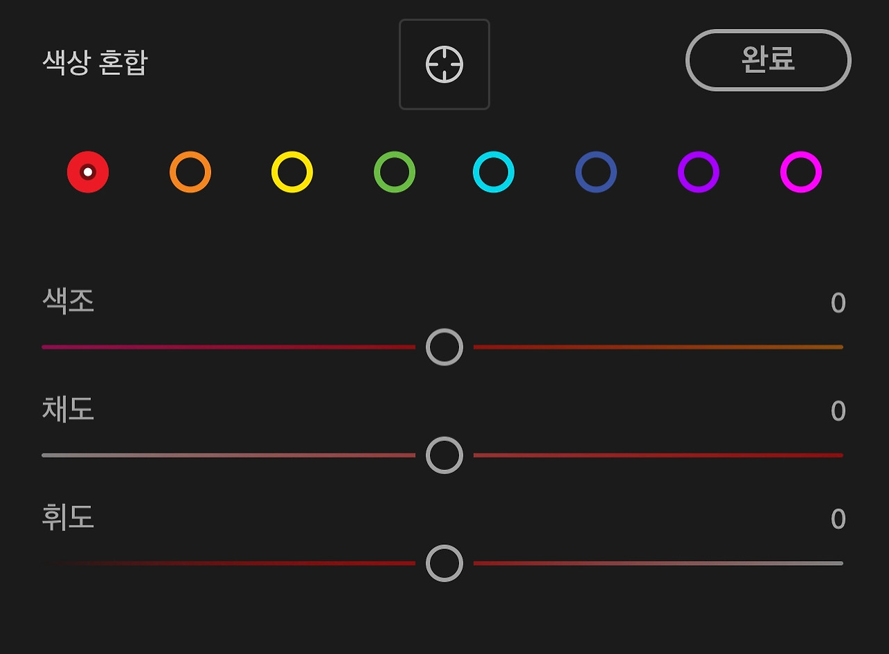Pick the magenta color channel circle
Screen dimensions: 889x654
[801, 172]
